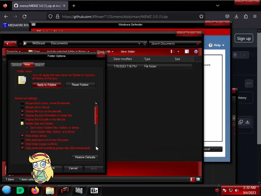Open Firefox extensions menu
Viewport: 261px width, 196px height.
tap(246, 16)
